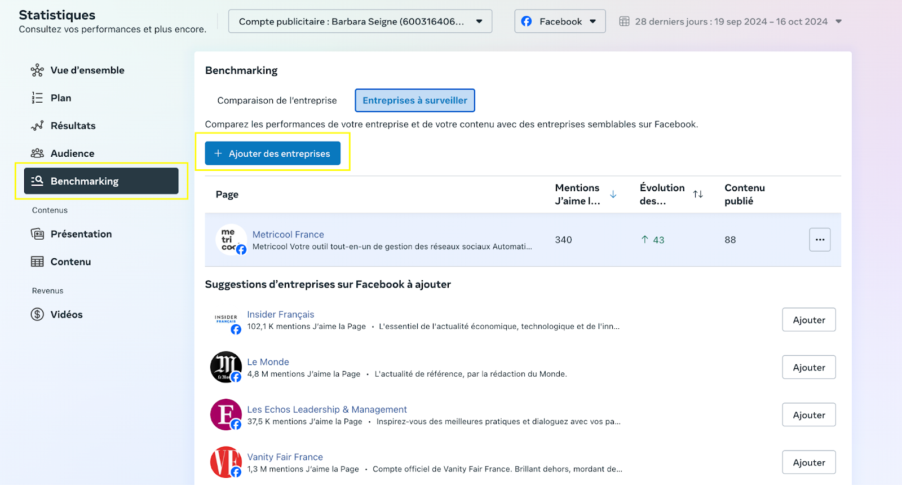The width and height of the screenshot is (902, 485).
Task: Expand the 28 derniers jours date picker
Action: click(x=731, y=21)
